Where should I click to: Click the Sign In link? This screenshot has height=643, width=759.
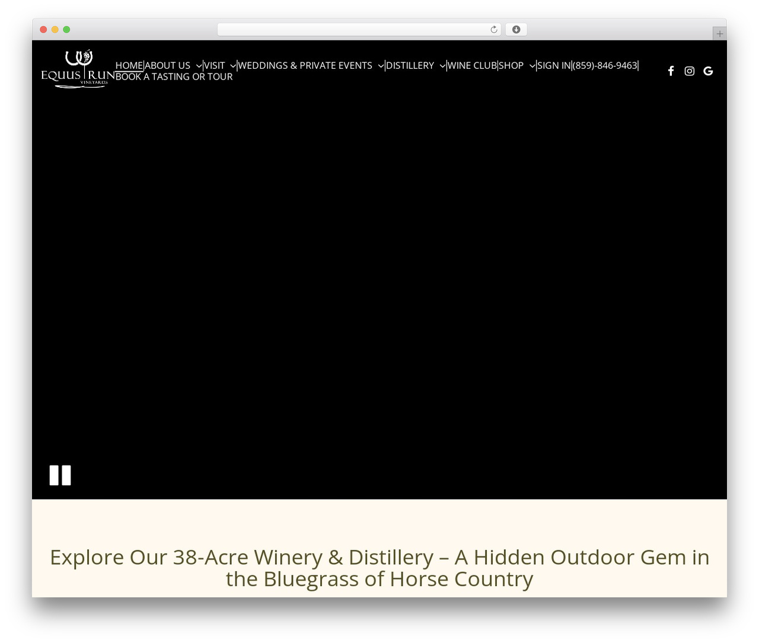[x=554, y=65]
